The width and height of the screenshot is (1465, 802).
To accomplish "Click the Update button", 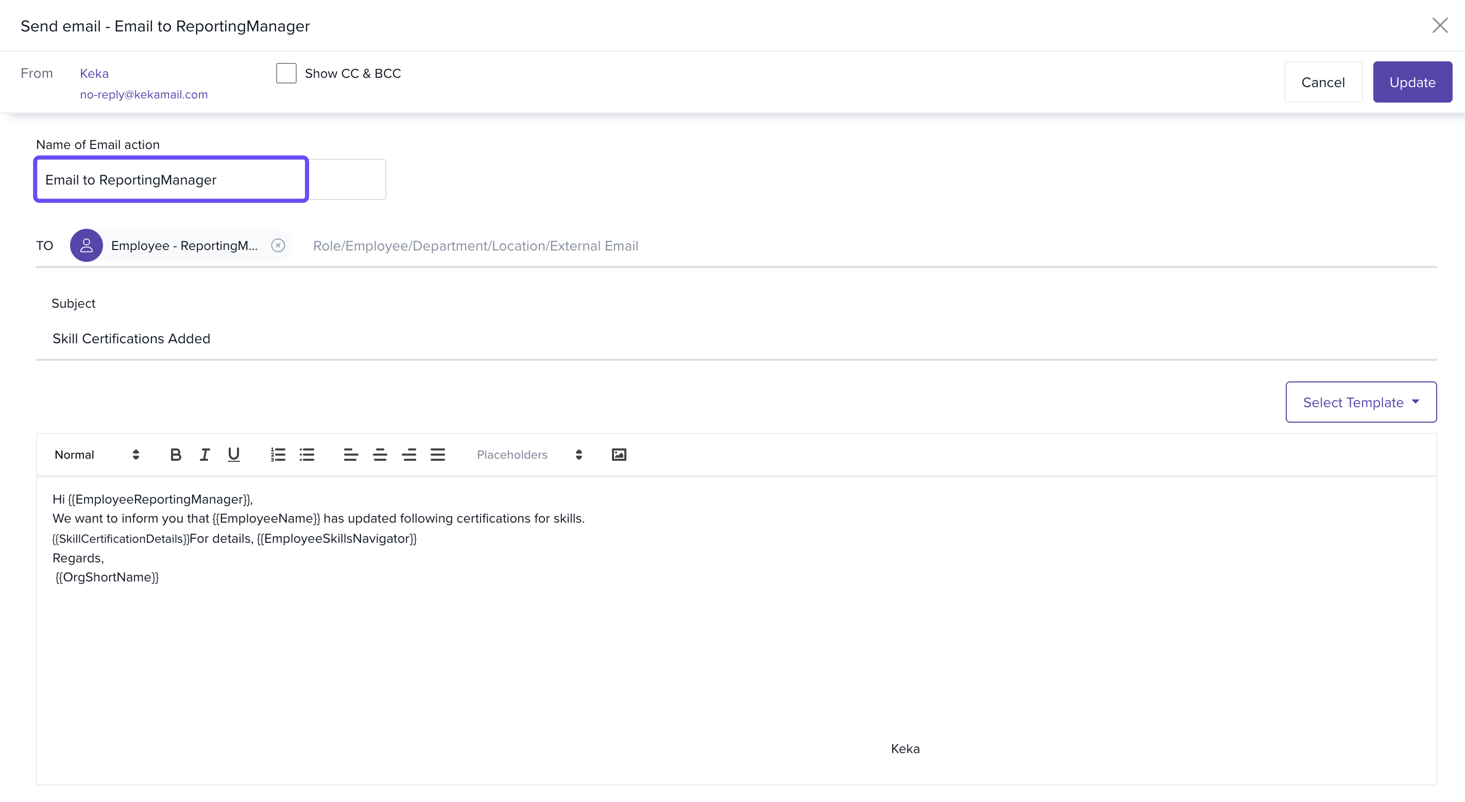I will click(x=1411, y=82).
